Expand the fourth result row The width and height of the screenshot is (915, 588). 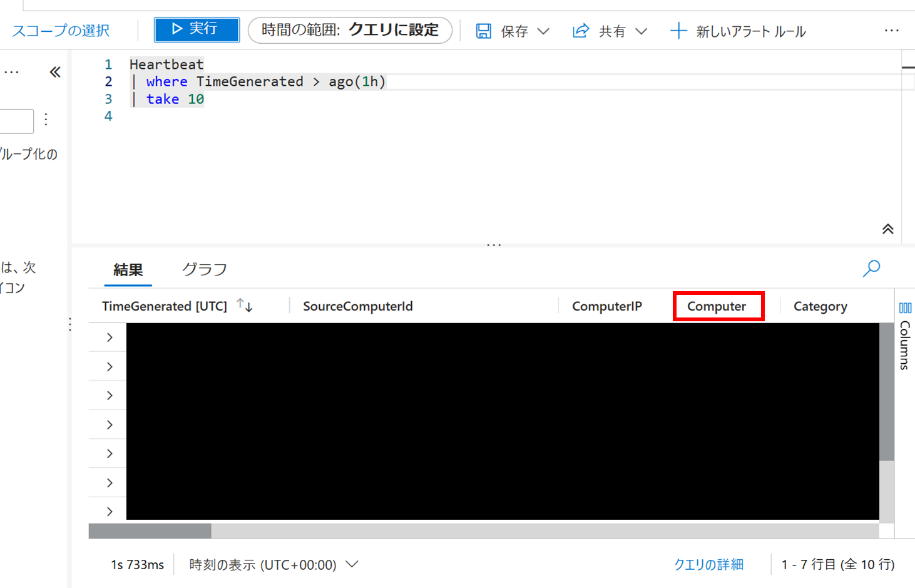(110, 425)
